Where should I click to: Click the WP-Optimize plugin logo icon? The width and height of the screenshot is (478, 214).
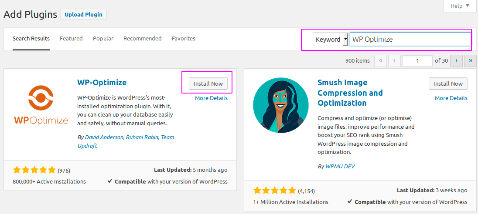click(41, 105)
